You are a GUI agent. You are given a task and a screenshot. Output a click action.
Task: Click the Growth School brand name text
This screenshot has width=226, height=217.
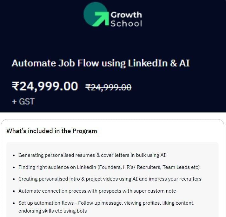(126, 19)
